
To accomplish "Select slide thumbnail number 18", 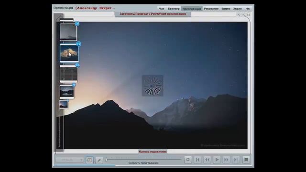I will click(68, 32).
